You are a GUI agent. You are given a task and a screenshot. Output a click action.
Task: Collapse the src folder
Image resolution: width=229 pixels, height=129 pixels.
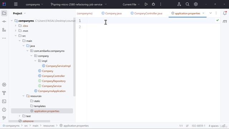15,36
